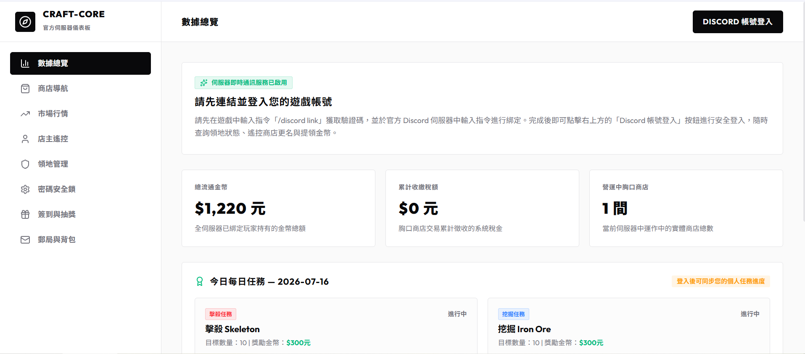
Task: Click description 全伺服器已綁定玩家持有的金幣總額
Action: coord(250,228)
